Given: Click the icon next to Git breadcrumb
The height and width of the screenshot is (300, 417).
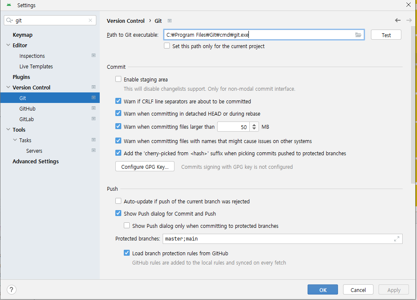Looking at the screenshot, I should [x=170, y=21].
